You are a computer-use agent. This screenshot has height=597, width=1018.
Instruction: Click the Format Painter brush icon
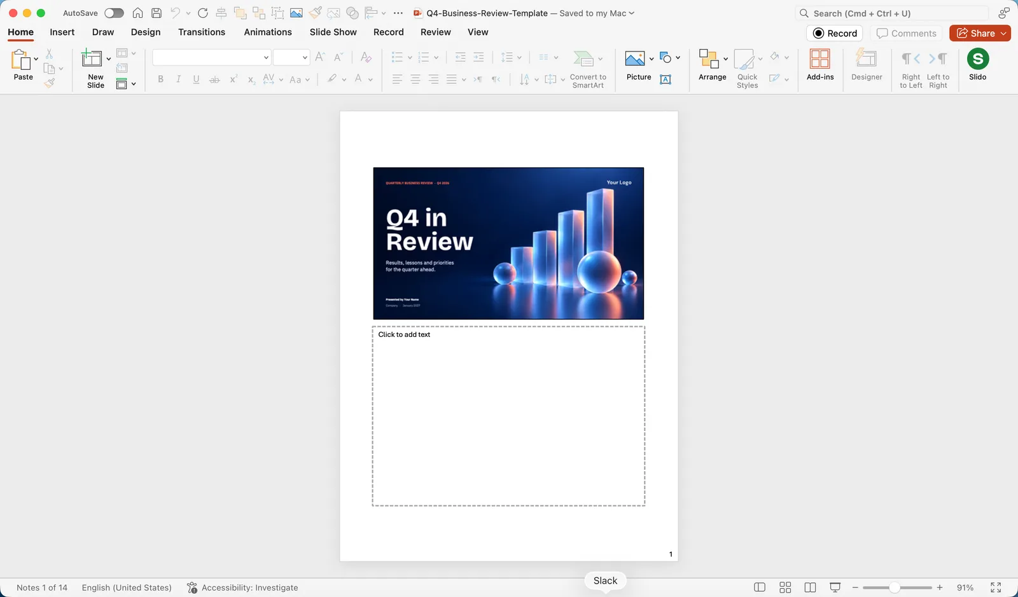[x=50, y=83]
